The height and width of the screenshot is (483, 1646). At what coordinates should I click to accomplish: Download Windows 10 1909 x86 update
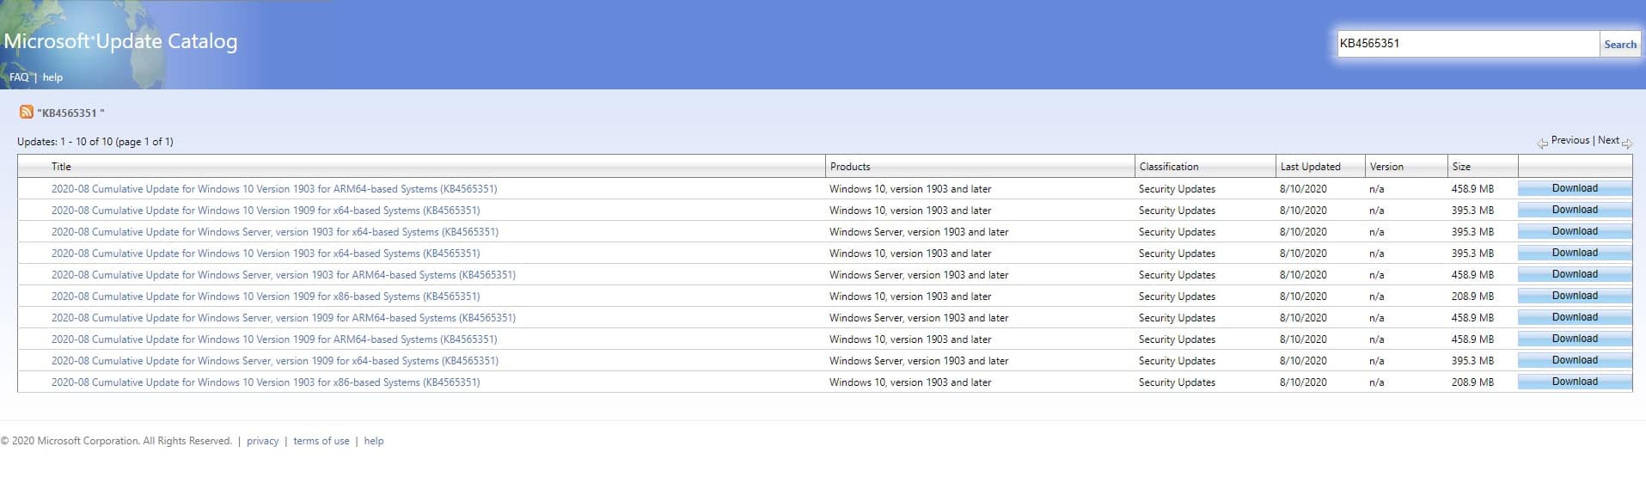[x=1575, y=296]
